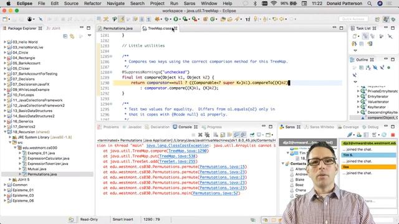399x224 pixels.
Task: Open the TreeSet.java:255 stack trace link
Action: coord(178,162)
